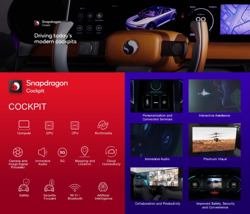Click the purple car model on dashboard
Image resolution: width=250 pixels, height=214 pixels.
coord(151,17)
